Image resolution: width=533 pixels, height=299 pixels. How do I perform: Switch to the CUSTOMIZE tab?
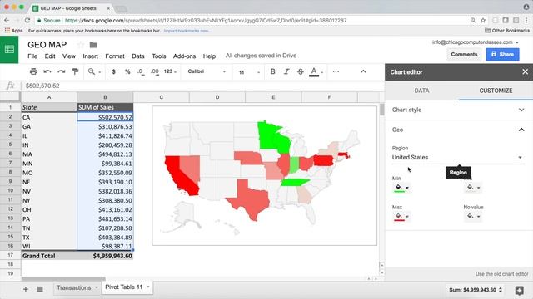[x=496, y=91]
